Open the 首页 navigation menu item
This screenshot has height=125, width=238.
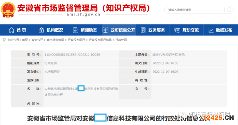21,30
